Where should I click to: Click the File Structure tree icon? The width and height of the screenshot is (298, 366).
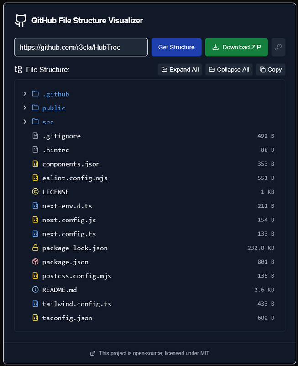[x=18, y=70]
